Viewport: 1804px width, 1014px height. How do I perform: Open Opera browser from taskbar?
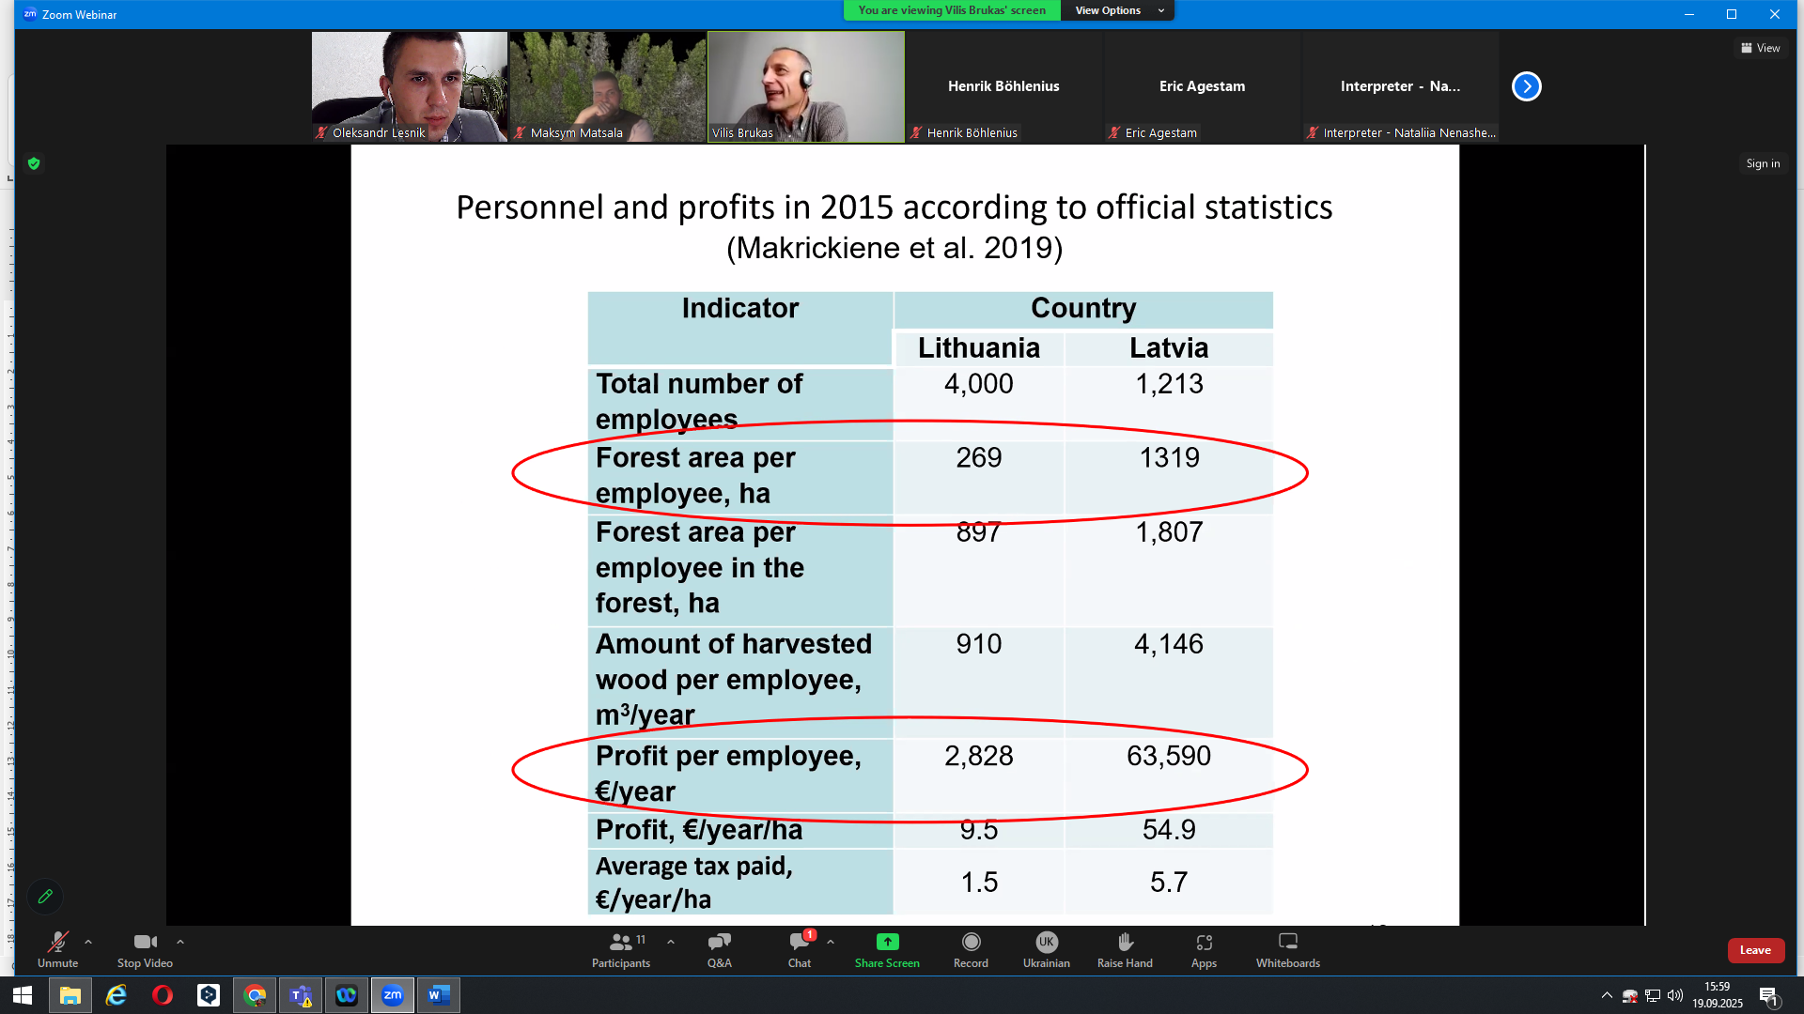163,995
